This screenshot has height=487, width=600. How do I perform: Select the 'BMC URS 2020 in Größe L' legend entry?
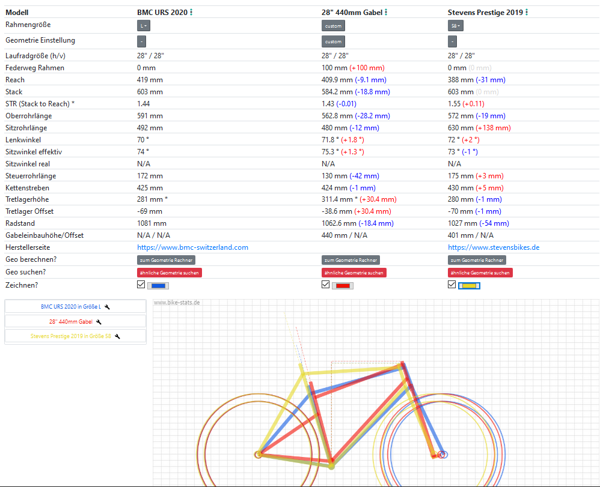pyautogui.click(x=75, y=307)
